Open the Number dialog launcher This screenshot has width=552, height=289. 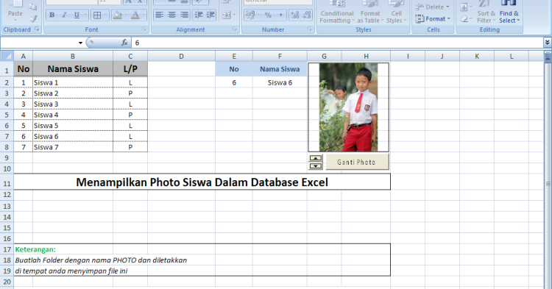[x=310, y=29]
